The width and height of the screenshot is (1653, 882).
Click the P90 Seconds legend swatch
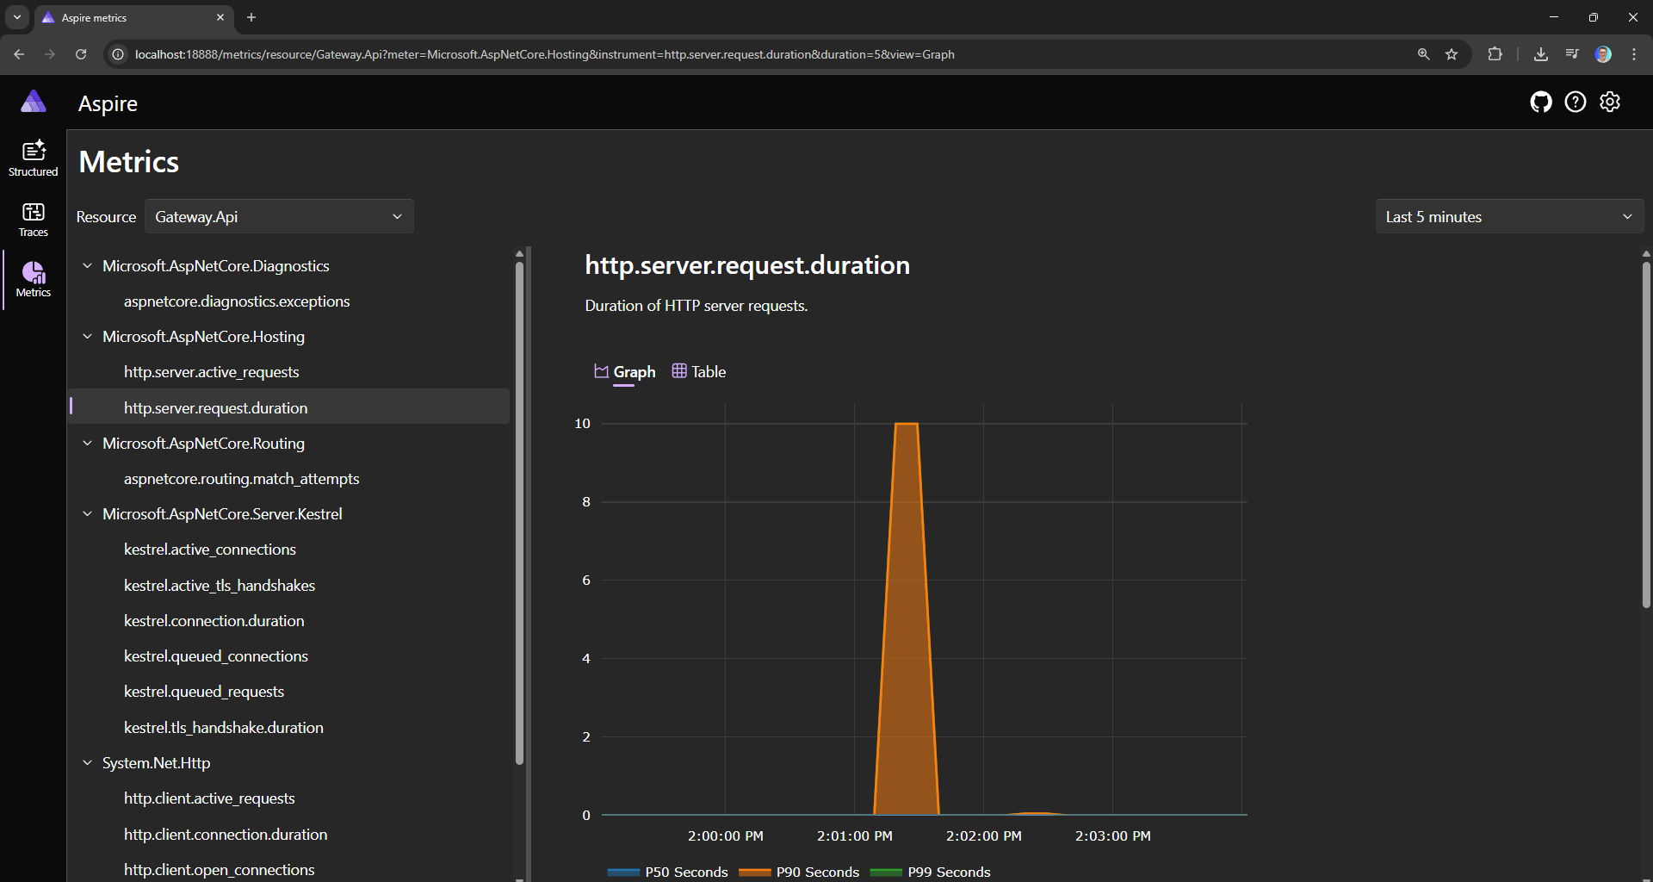(754, 873)
